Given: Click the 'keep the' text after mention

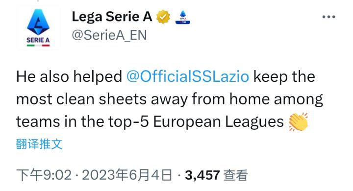Looking at the screenshot, I should point(284,77).
